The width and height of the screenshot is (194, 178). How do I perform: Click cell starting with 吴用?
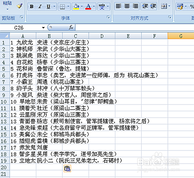49,154
